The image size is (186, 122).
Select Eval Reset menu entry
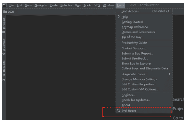click(144, 111)
